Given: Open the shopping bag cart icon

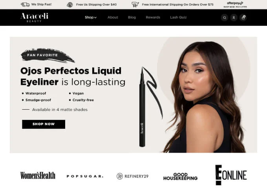Looking at the screenshot, I should [x=243, y=18].
